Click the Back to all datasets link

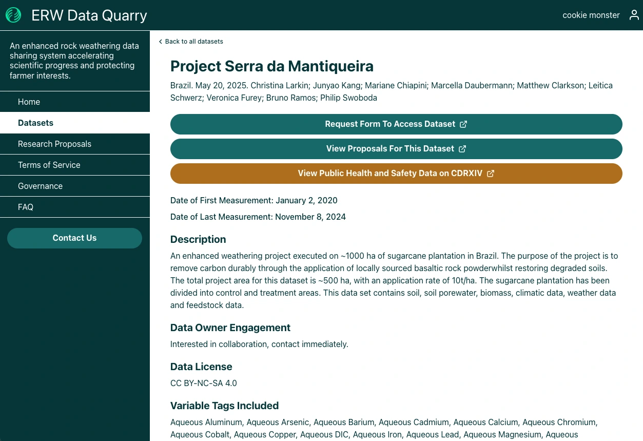pyautogui.click(x=194, y=42)
